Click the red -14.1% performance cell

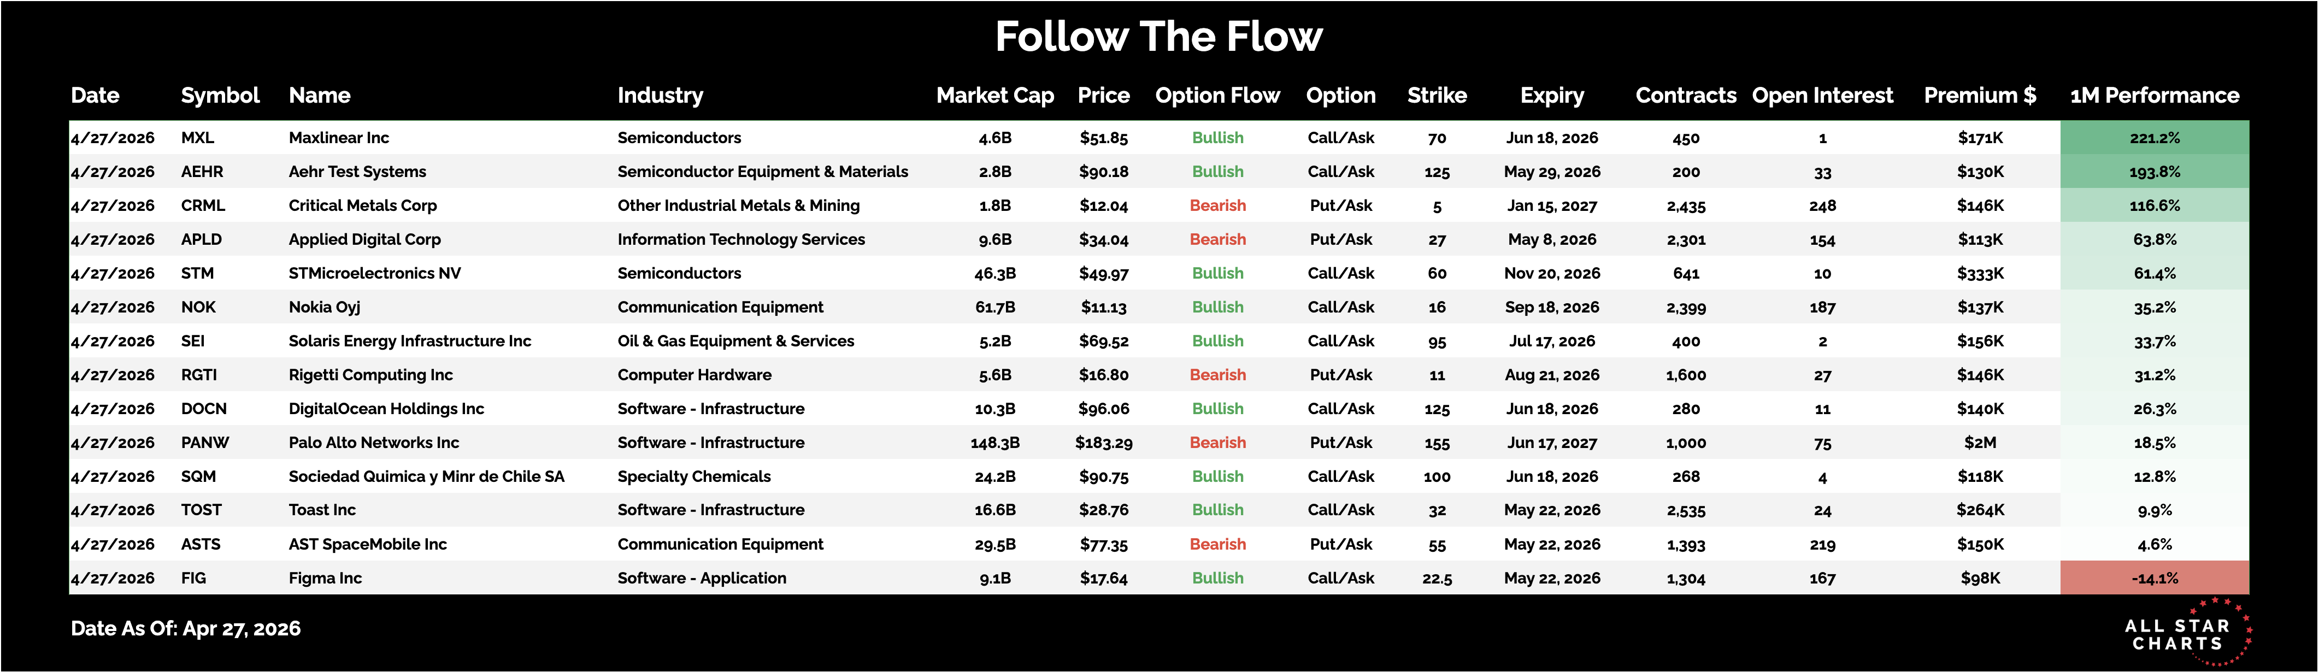click(x=2155, y=579)
